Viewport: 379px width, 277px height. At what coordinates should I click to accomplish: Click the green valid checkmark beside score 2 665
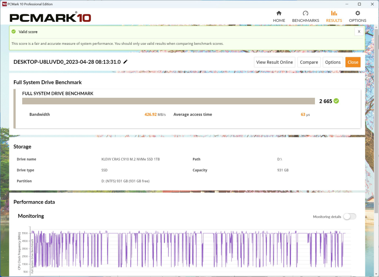point(336,101)
